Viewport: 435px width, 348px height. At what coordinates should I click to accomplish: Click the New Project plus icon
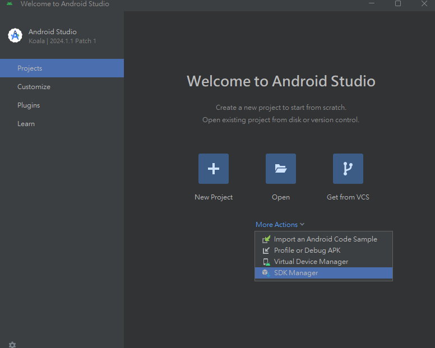(x=214, y=169)
